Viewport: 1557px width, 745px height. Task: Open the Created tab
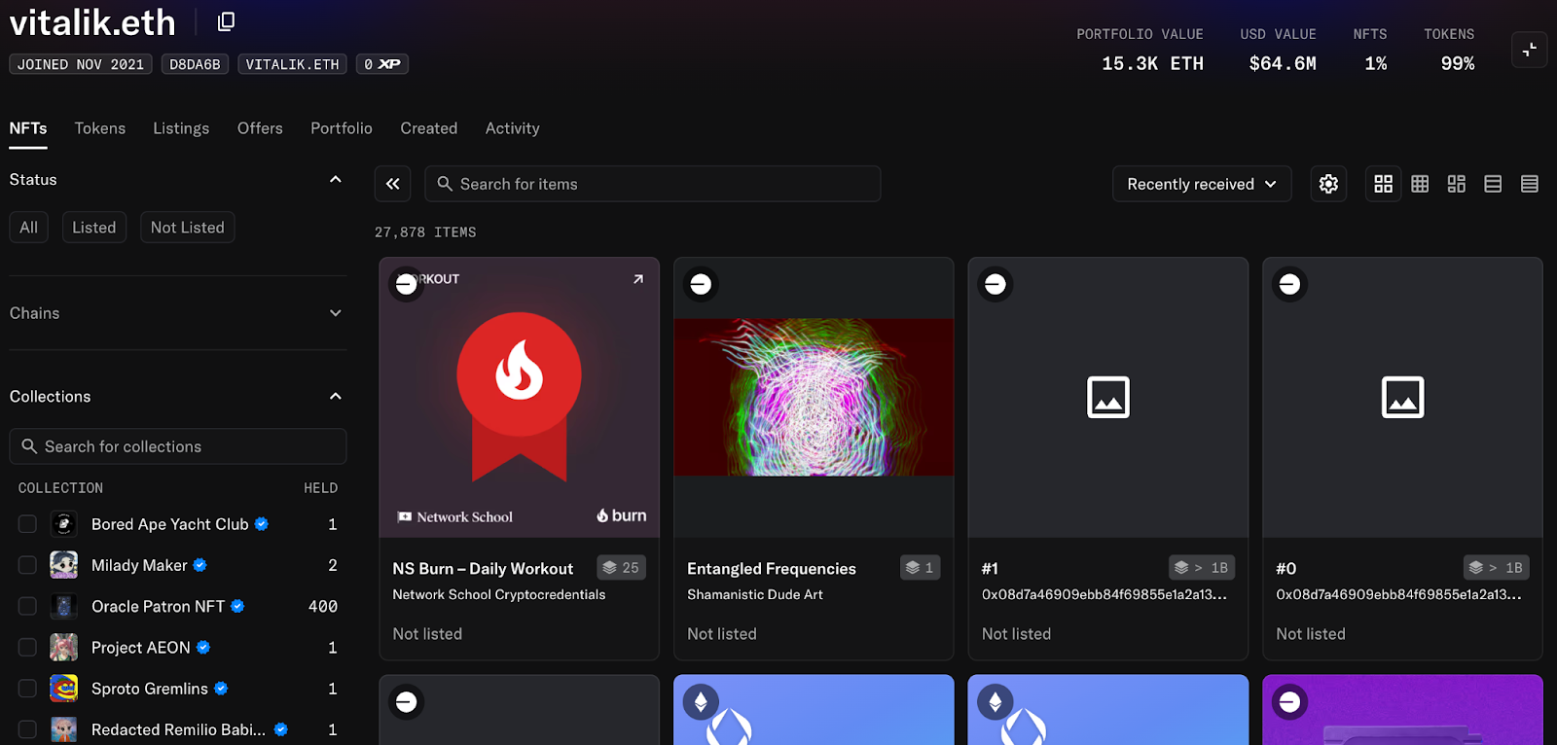click(x=429, y=128)
